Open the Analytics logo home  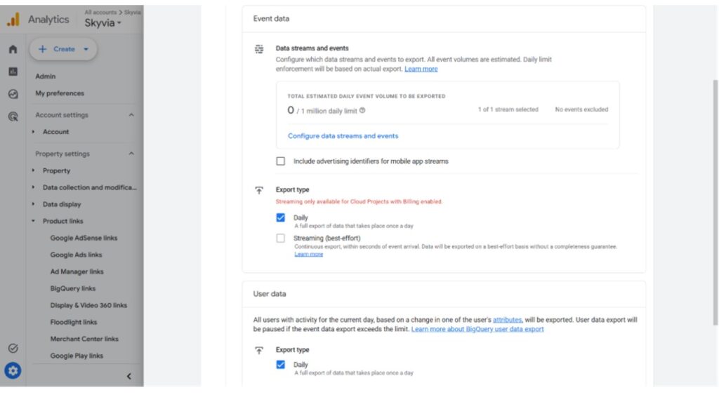click(x=13, y=19)
